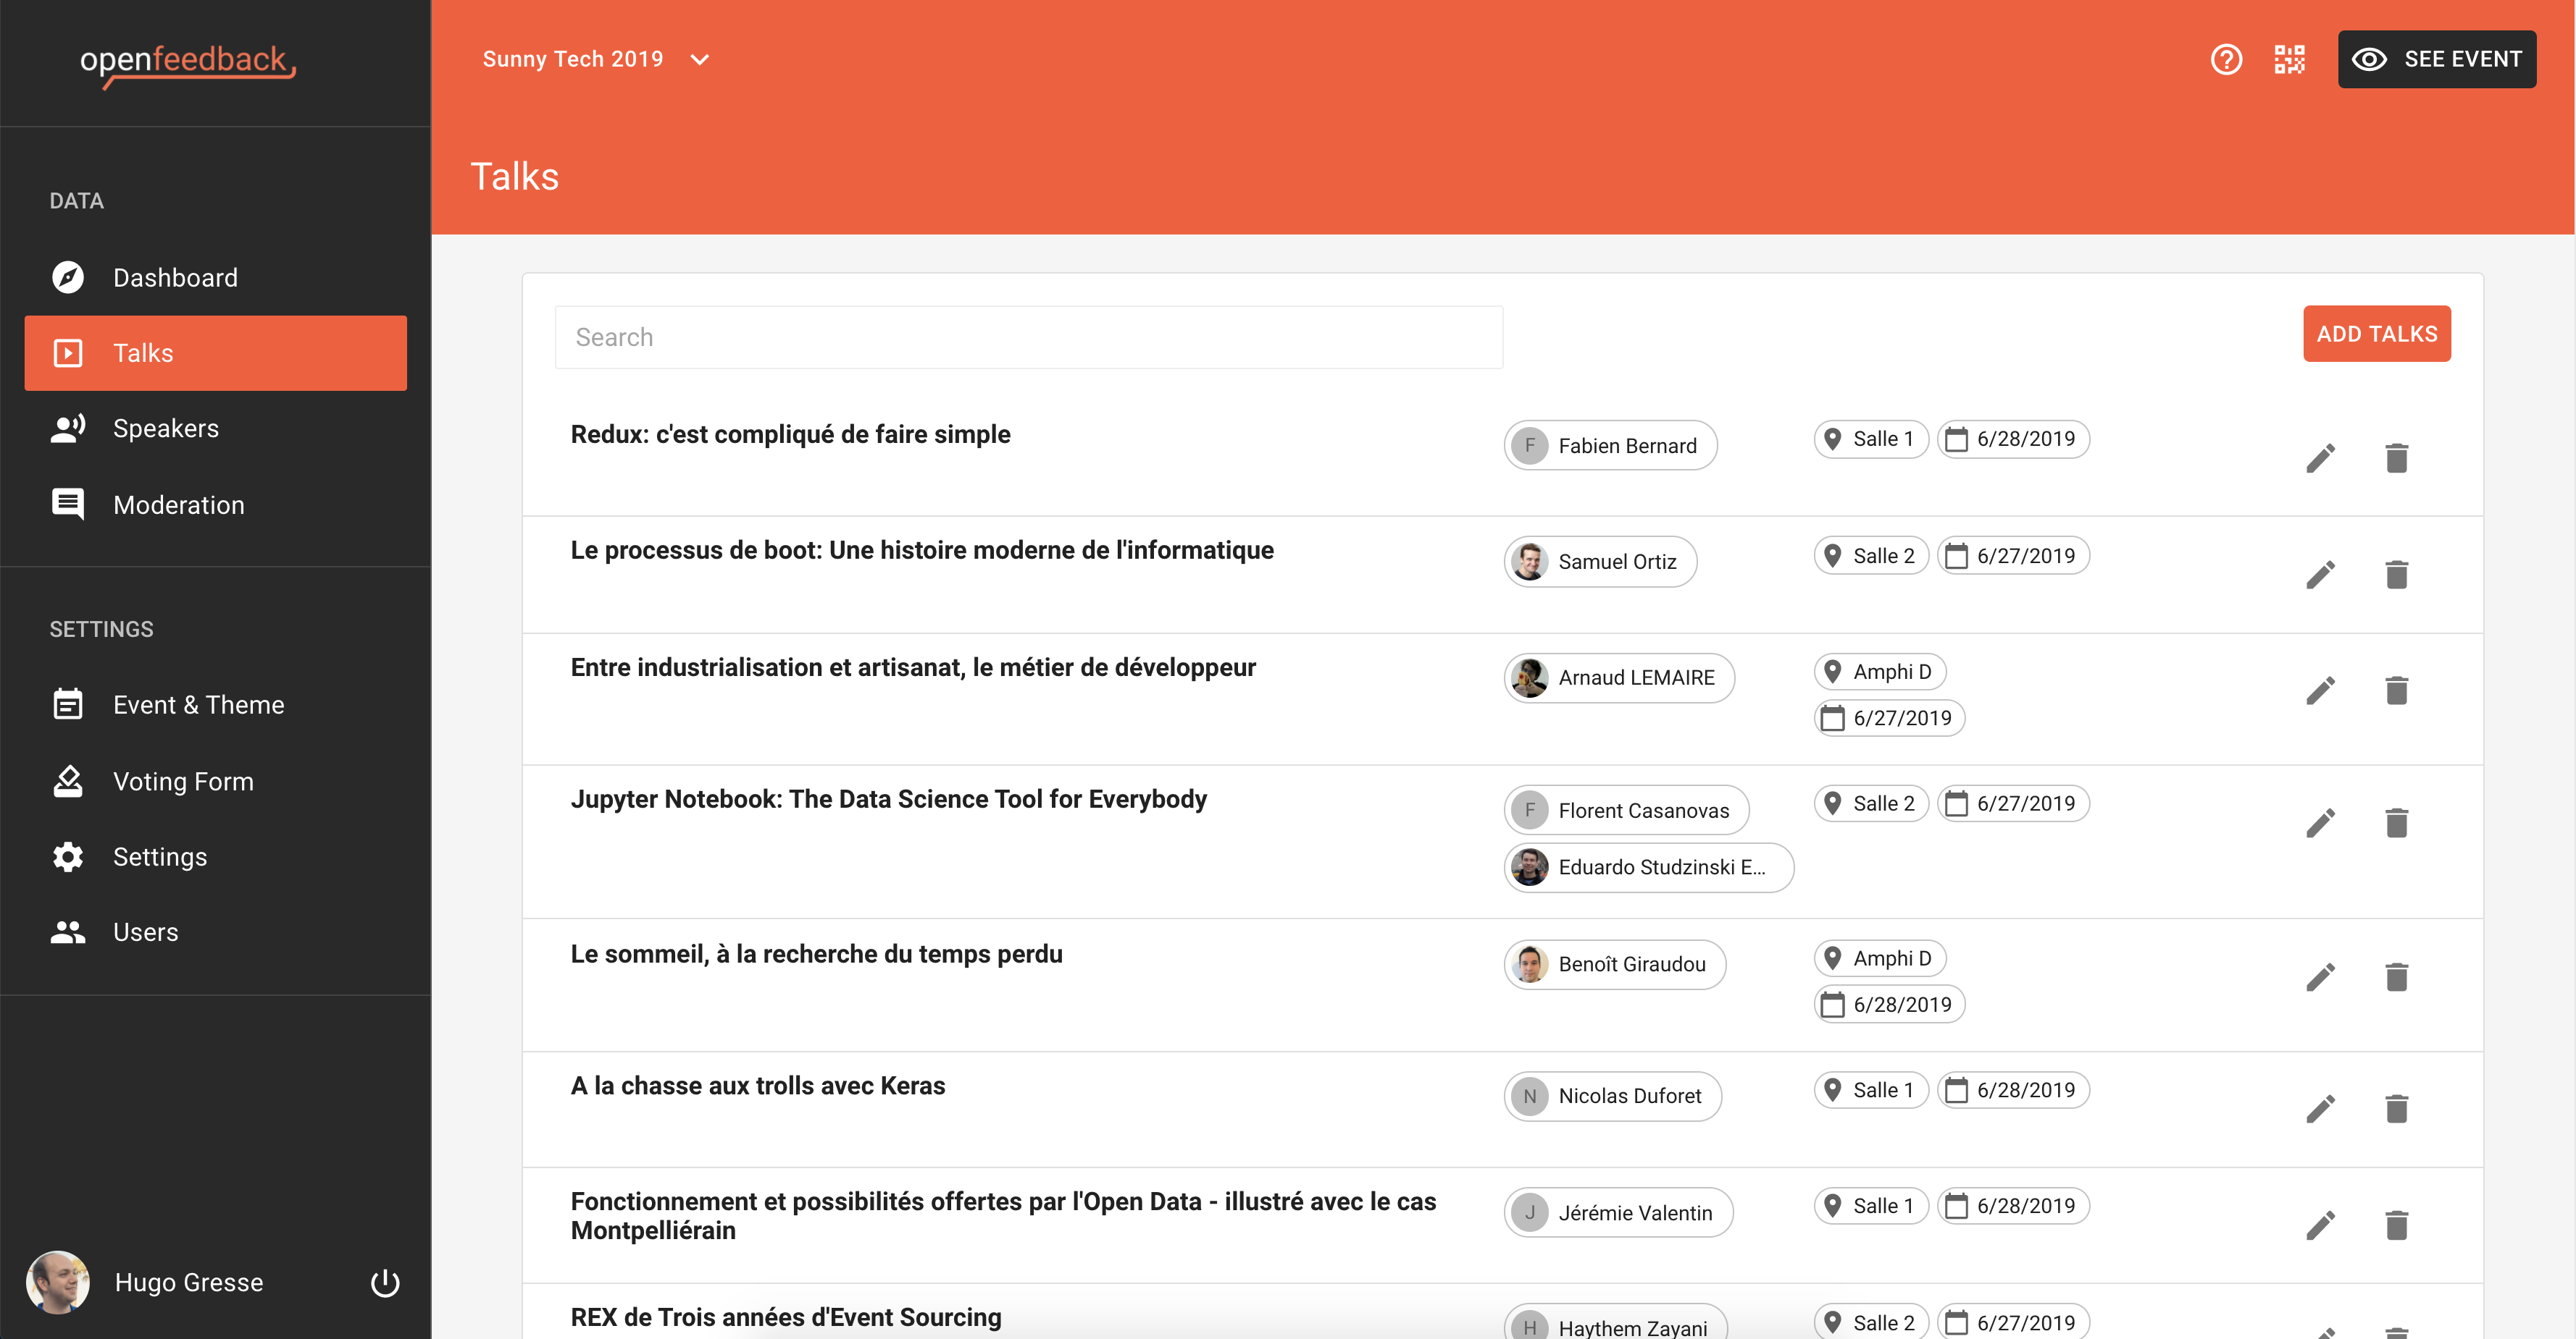
Task: Open the Voting Form settings
Action: point(183,780)
